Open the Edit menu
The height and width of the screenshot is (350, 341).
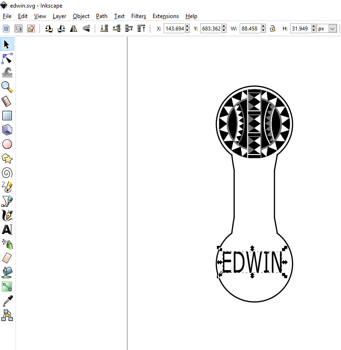(23, 16)
